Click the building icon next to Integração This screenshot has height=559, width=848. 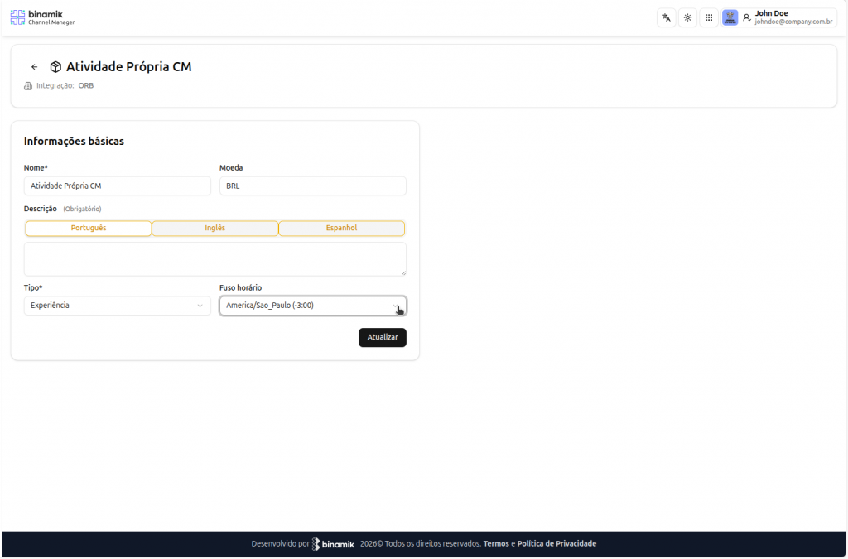(x=28, y=86)
